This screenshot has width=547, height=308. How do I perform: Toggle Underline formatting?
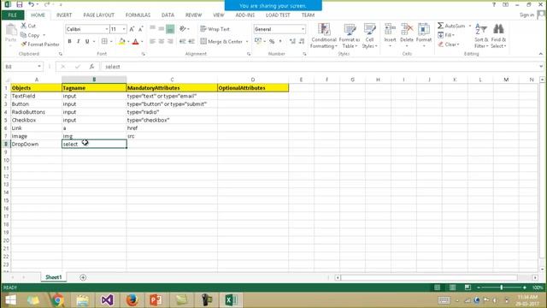(x=87, y=42)
